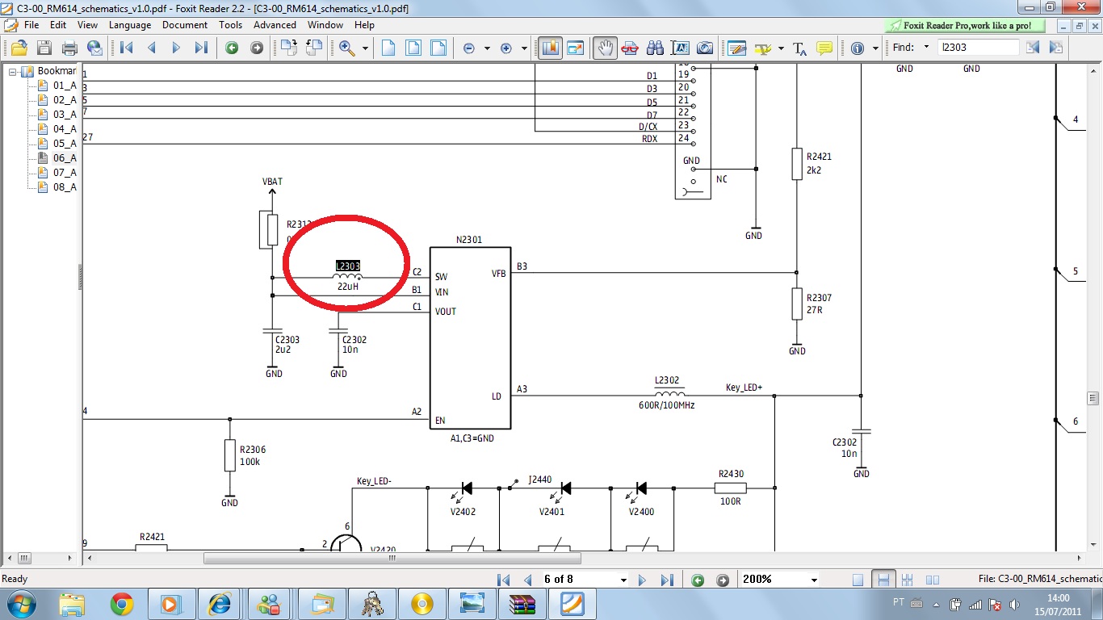The image size is (1103, 620).
Task: Click the Open file folder icon
Action: 19,48
